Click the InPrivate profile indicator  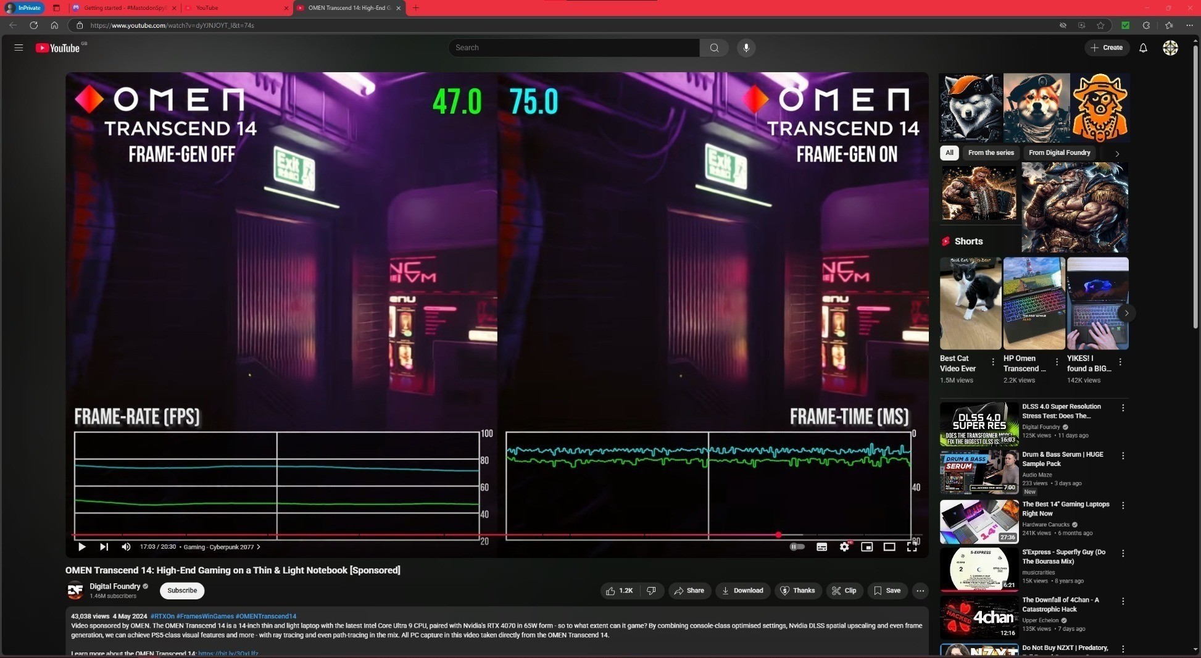click(x=23, y=8)
